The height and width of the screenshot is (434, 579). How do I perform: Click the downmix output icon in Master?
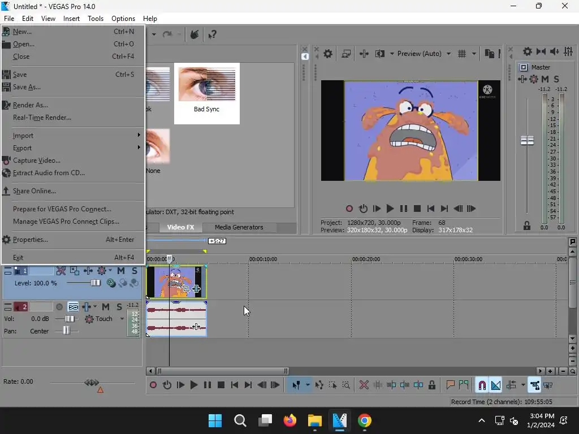tap(541, 51)
